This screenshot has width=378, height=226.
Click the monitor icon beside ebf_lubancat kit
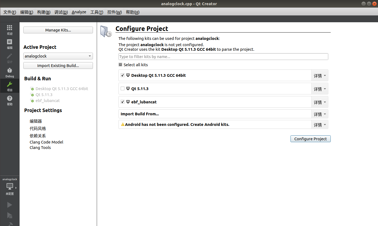point(128,102)
